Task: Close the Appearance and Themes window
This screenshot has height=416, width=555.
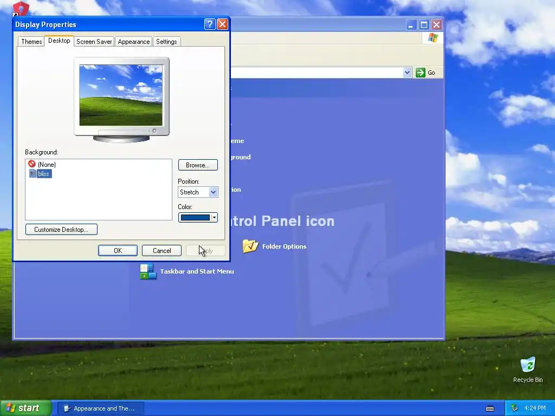Action: click(436, 25)
